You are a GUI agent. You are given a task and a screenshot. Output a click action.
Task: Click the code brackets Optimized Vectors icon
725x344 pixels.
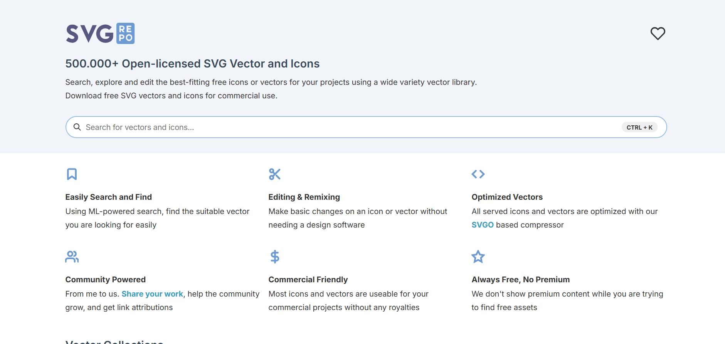[478, 174]
